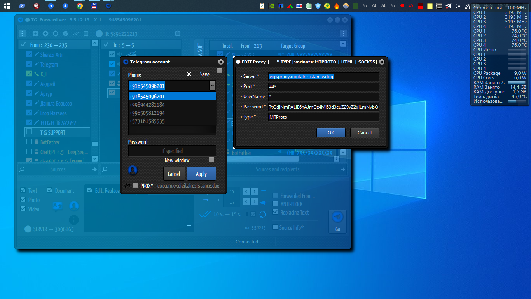Screen dimensions: 531x299
Task: Select the double checkmark icon in top toolbar
Action: pyautogui.click(x=76, y=33)
